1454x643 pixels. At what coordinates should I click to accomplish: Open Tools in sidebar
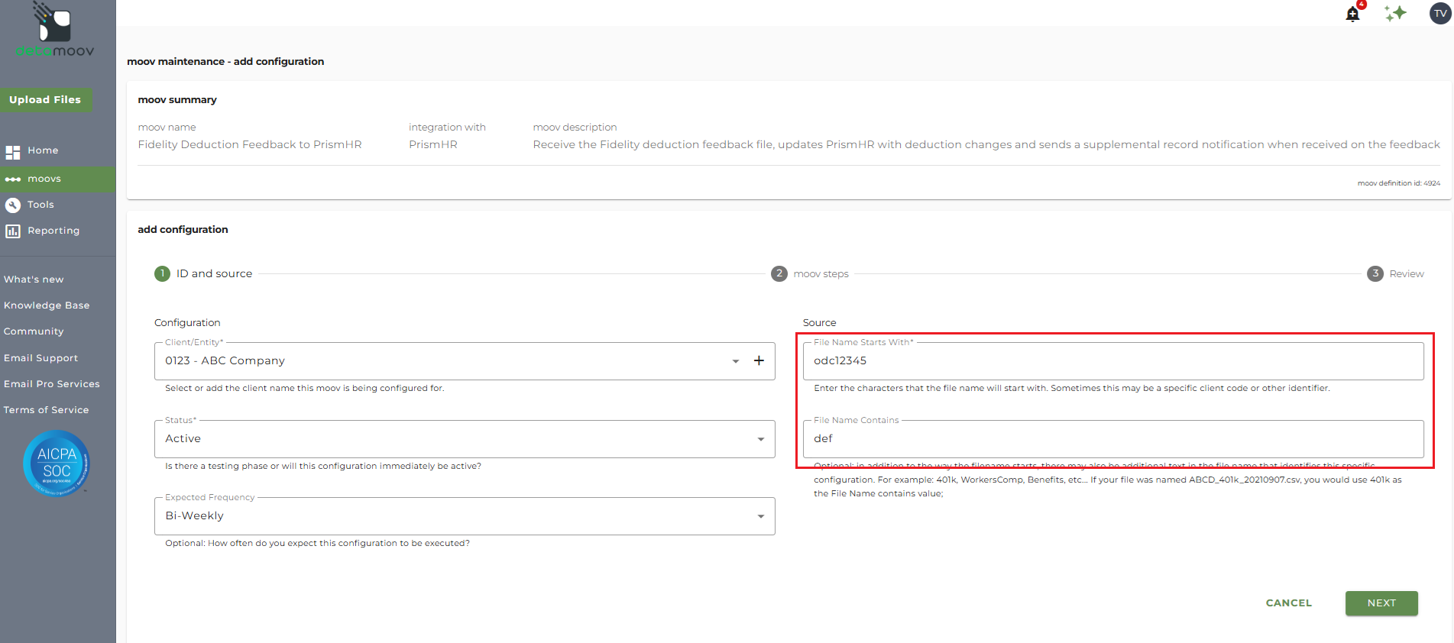pyautogui.click(x=40, y=205)
